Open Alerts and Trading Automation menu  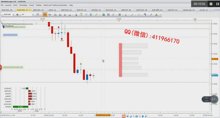click(55, 5)
